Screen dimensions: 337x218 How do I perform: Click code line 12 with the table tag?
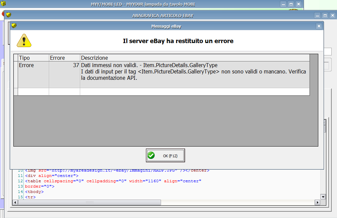[x=113, y=181]
